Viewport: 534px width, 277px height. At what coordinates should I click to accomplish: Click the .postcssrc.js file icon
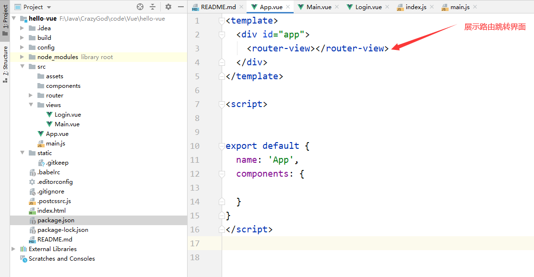click(32, 201)
